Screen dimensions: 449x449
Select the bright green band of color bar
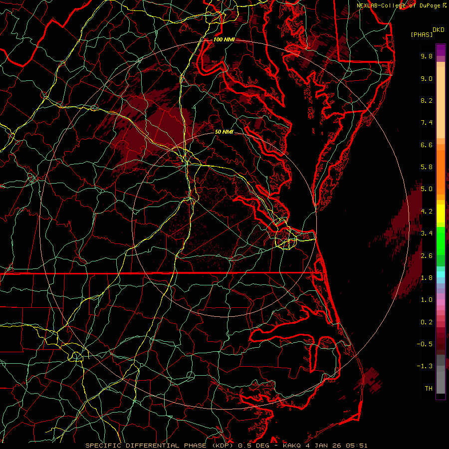(441, 240)
